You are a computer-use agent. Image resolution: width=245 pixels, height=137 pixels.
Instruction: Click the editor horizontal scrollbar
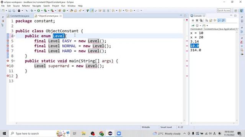pyautogui.click(x=99, y=123)
